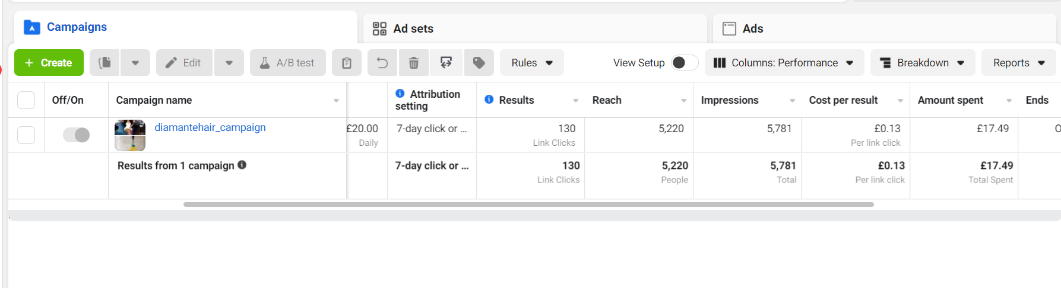This screenshot has height=288, width=1061.
Task: Click the undo arrow icon
Action: [x=382, y=63]
